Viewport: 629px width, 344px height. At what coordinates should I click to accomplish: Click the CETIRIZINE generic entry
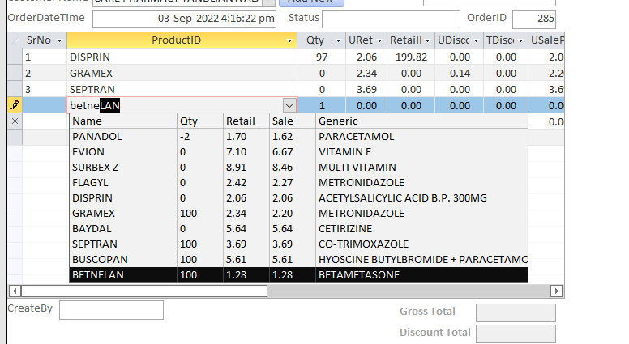click(x=345, y=229)
